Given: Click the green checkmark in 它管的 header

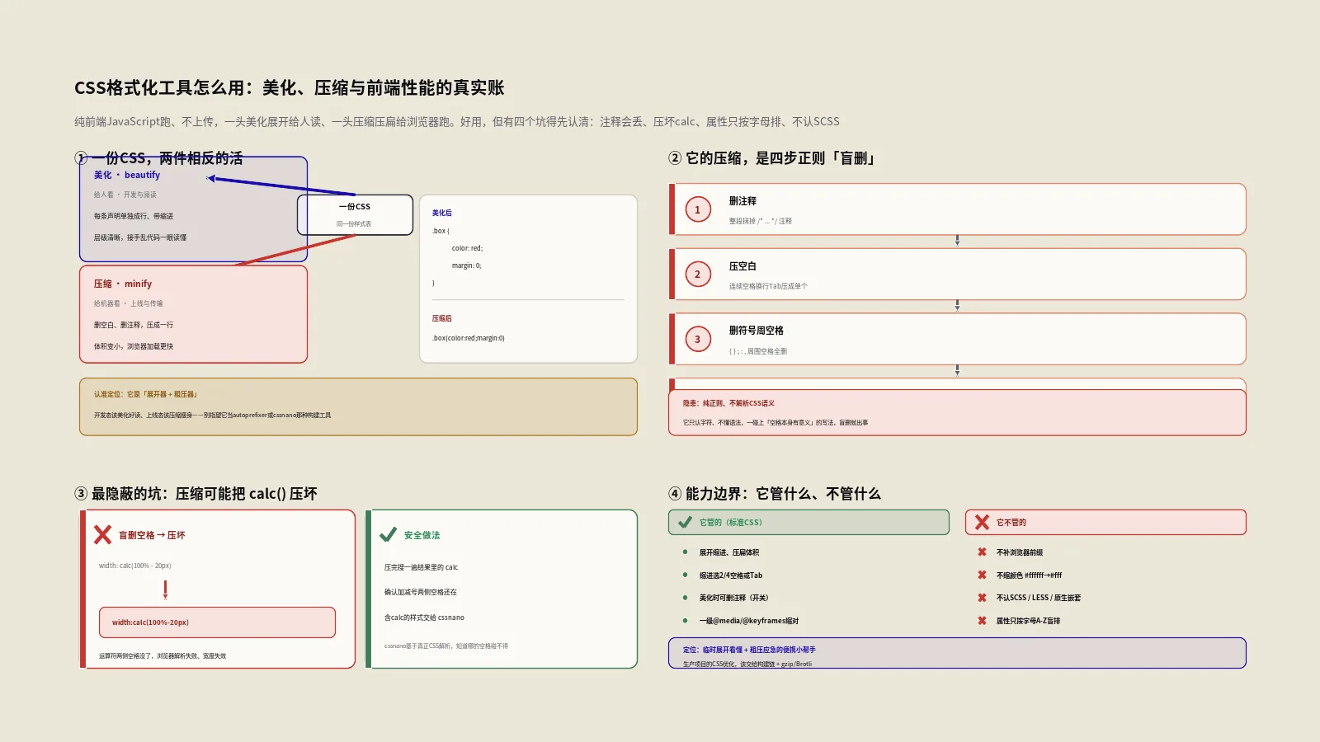Looking at the screenshot, I should (685, 522).
